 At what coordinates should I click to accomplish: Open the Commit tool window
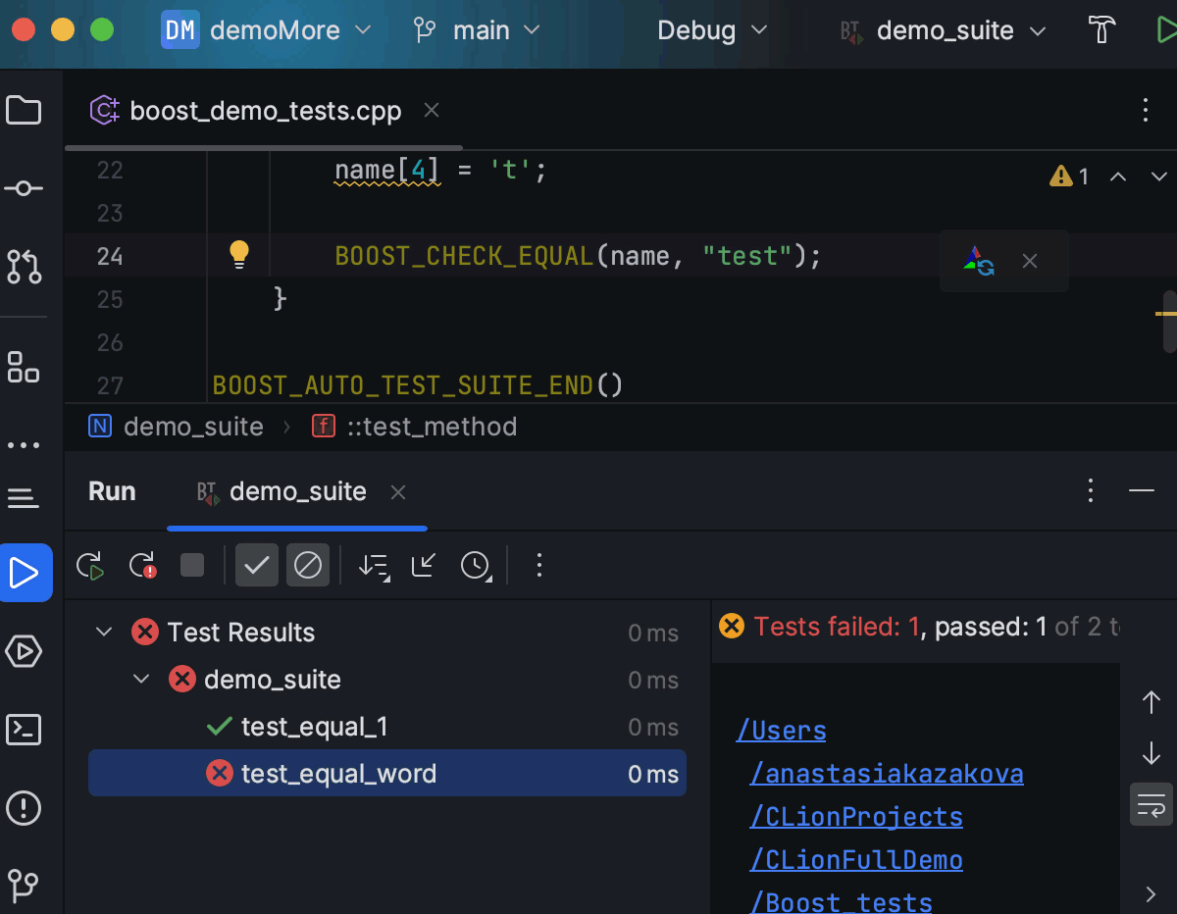(25, 188)
